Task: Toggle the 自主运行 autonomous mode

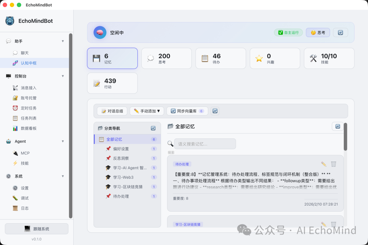Action: [x=288, y=32]
